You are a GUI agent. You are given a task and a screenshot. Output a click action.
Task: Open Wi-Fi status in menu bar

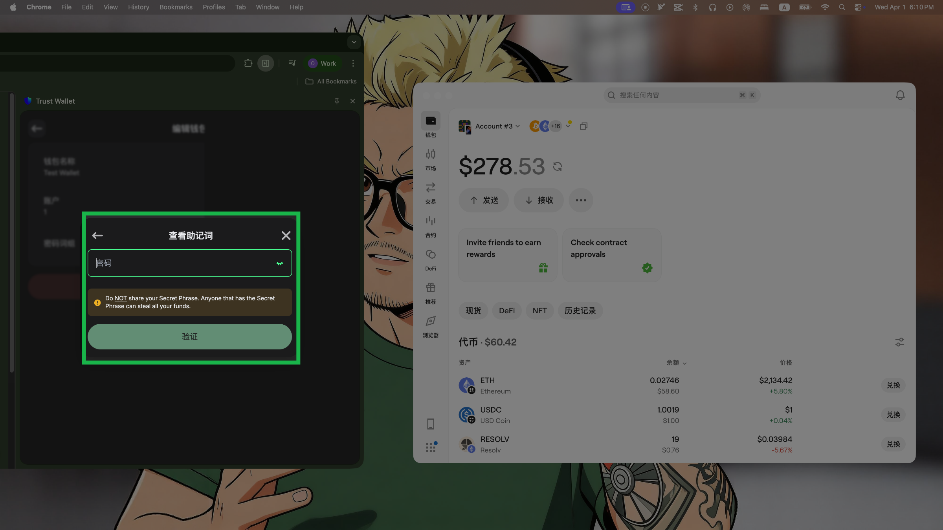pos(825,7)
